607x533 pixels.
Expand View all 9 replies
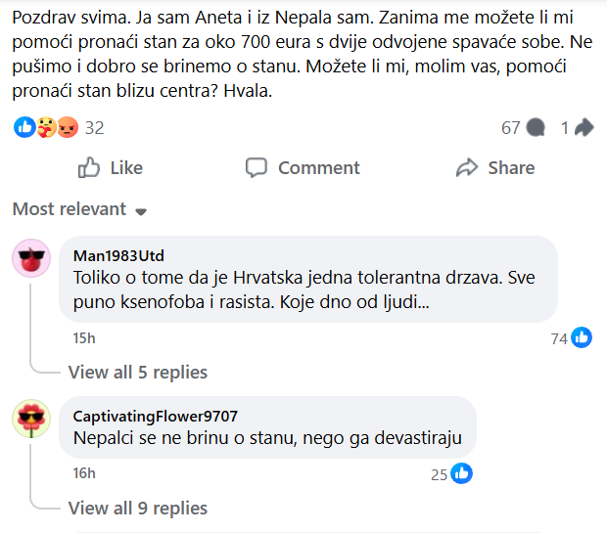(x=137, y=508)
